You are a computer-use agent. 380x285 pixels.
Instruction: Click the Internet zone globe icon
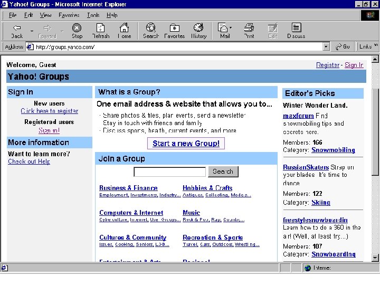pyautogui.click(x=308, y=268)
